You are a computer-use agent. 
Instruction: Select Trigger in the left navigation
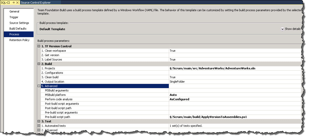[x=14, y=17]
